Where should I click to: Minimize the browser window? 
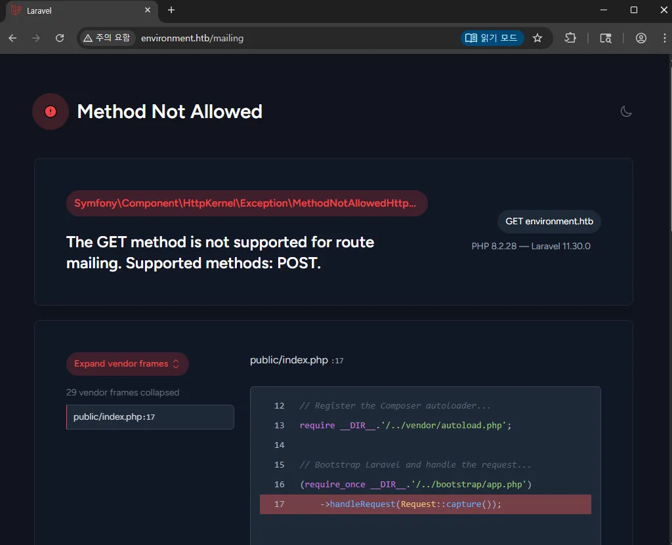[x=604, y=10]
